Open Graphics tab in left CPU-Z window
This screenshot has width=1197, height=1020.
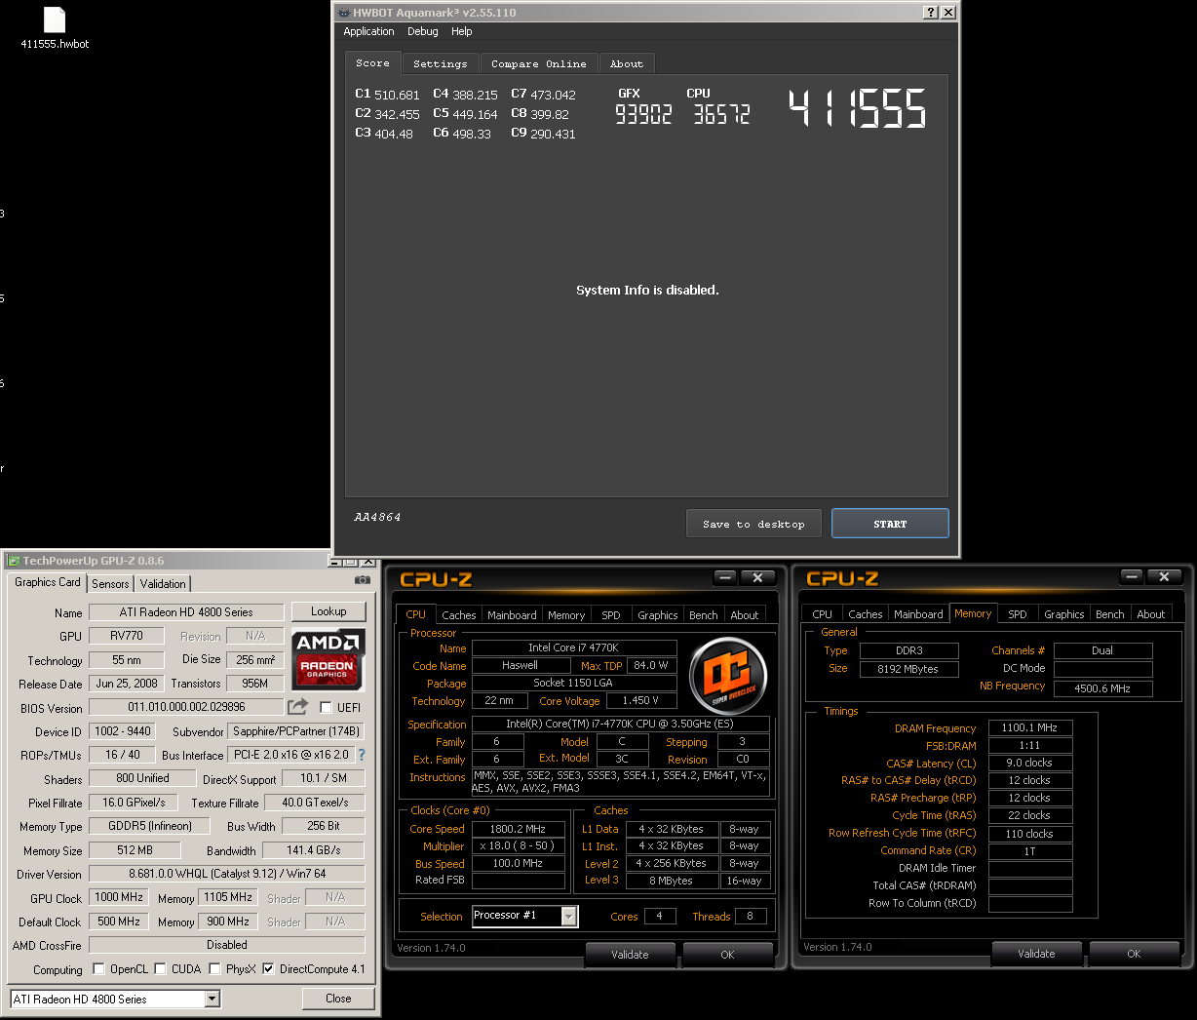coord(658,615)
